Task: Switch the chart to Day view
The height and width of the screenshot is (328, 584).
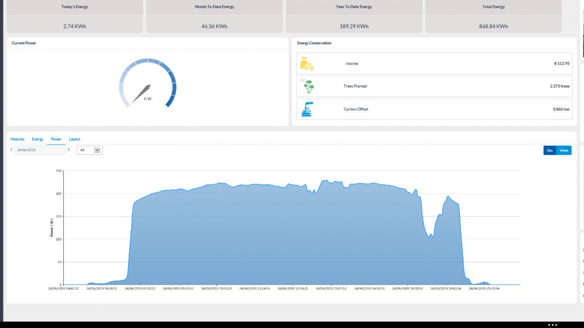Action: click(x=550, y=151)
